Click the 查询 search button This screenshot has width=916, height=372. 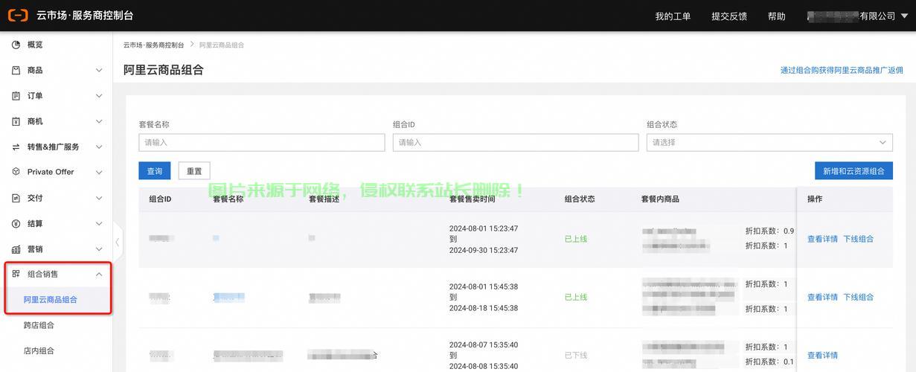[155, 171]
